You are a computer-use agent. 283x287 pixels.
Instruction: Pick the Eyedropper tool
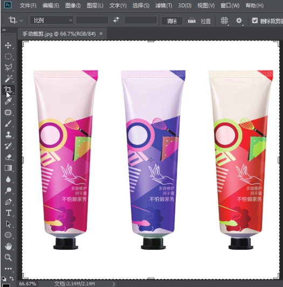click(x=8, y=101)
